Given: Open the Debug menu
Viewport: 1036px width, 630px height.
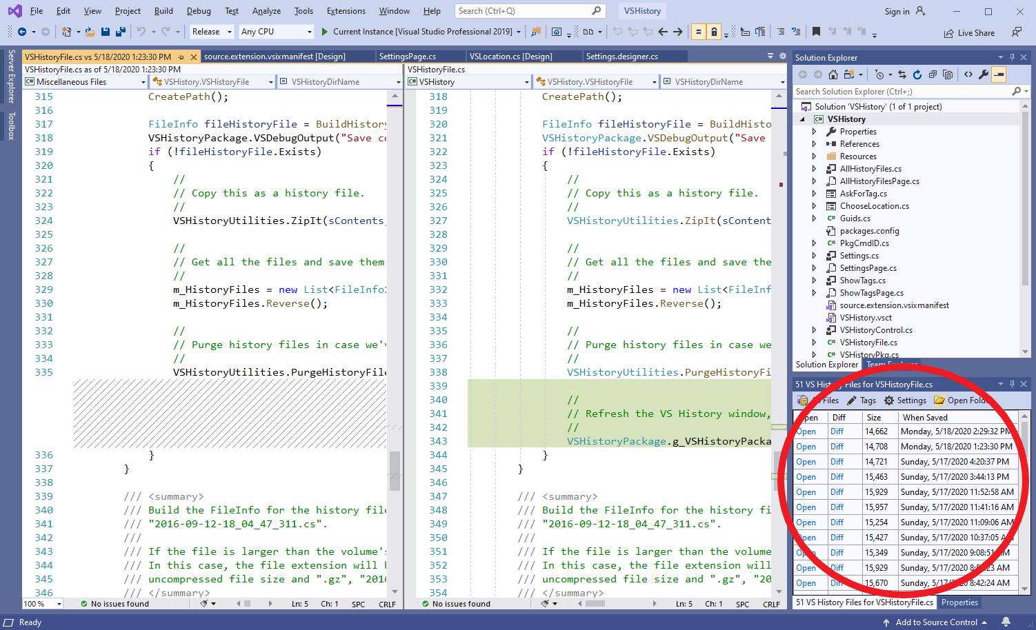Looking at the screenshot, I should click(x=199, y=11).
